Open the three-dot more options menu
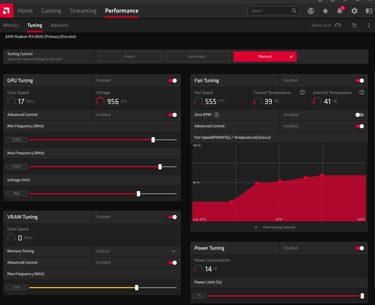375x305 pixels. click(369, 25)
